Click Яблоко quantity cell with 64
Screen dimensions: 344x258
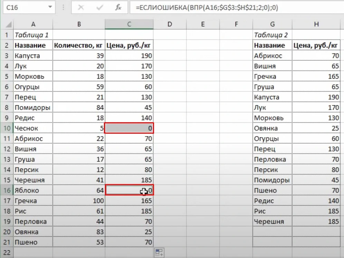[78, 191]
